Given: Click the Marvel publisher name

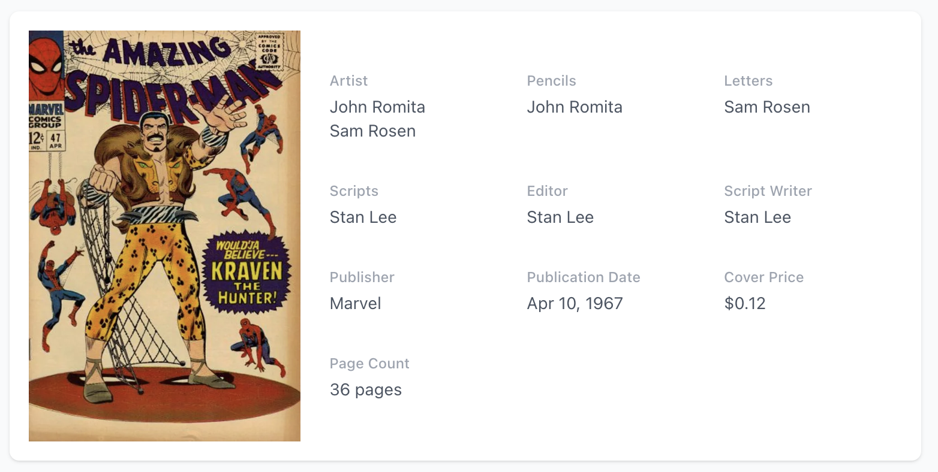Looking at the screenshot, I should pyautogui.click(x=355, y=304).
